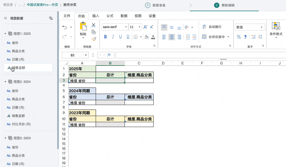286x167 pixels.
Task: Increase indent in alignment group
Action: coord(195,37)
